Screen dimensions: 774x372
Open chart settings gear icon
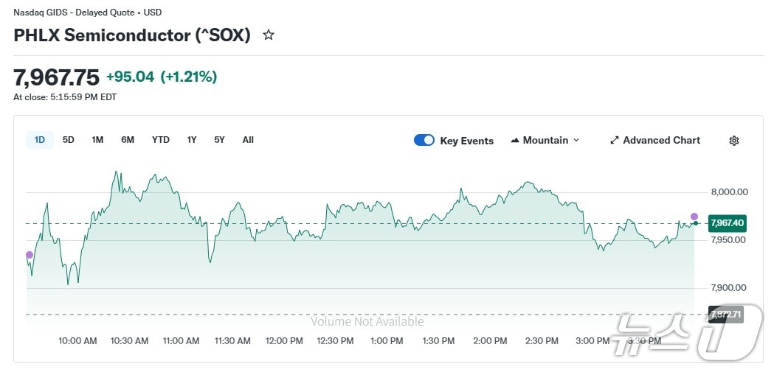coord(733,141)
